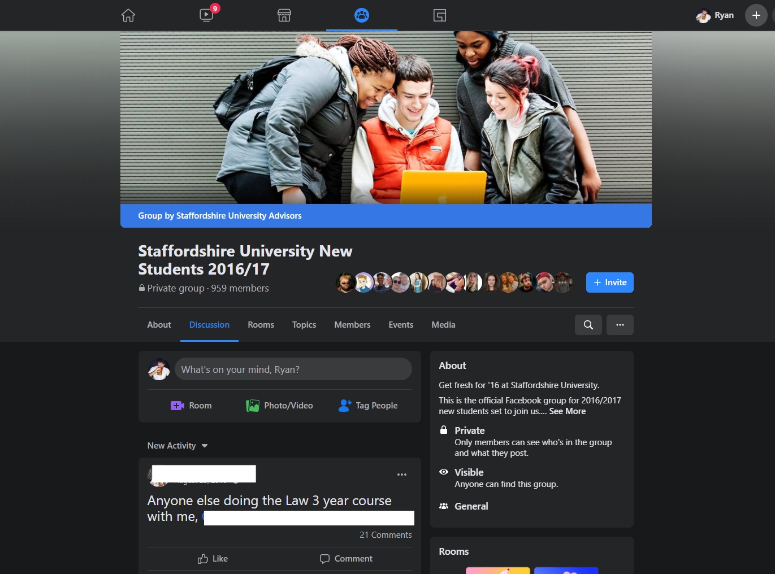Search the group with magnifier icon
This screenshot has width=775, height=574.
pyautogui.click(x=588, y=325)
